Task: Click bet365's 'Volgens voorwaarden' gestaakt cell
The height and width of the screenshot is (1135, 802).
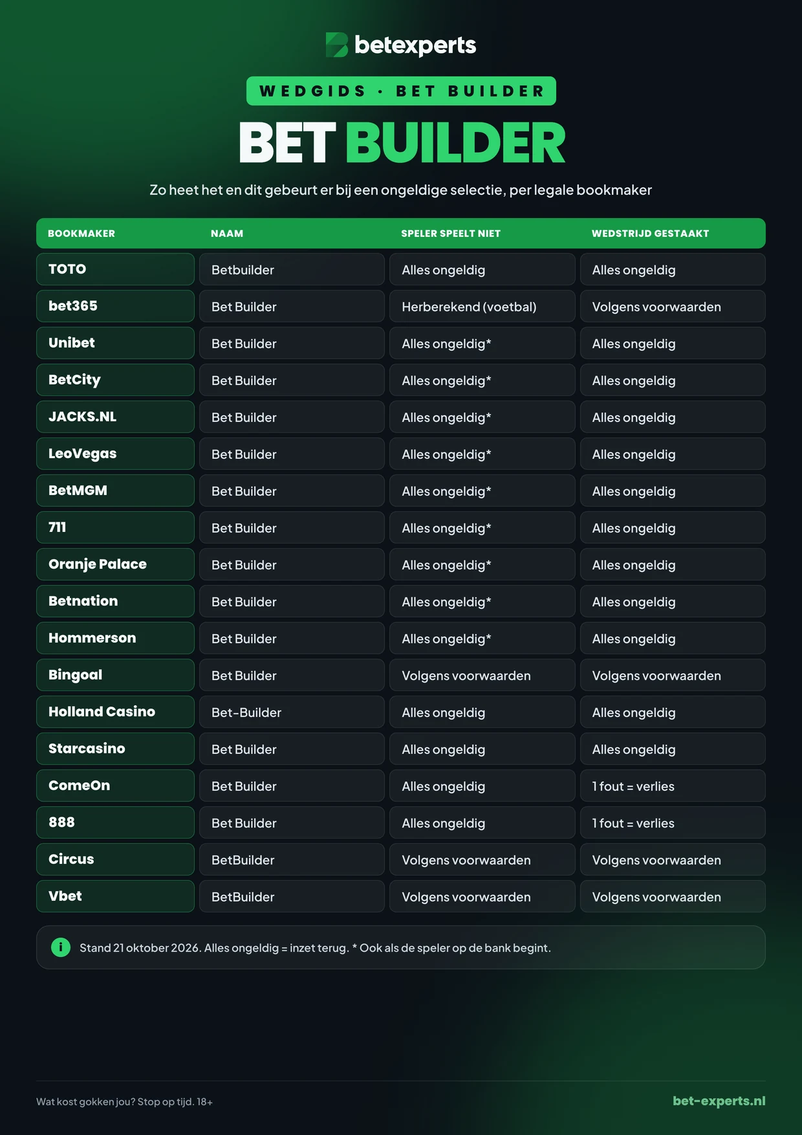Action: click(673, 306)
